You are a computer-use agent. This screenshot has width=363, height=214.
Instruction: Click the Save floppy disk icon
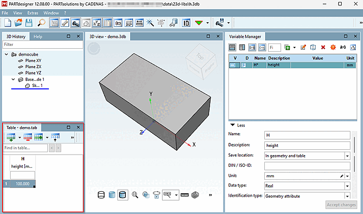pyautogui.click(x=29, y=23)
